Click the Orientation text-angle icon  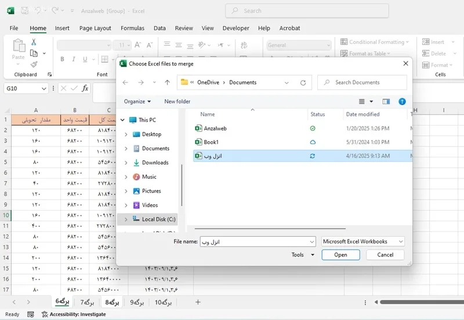point(202,45)
